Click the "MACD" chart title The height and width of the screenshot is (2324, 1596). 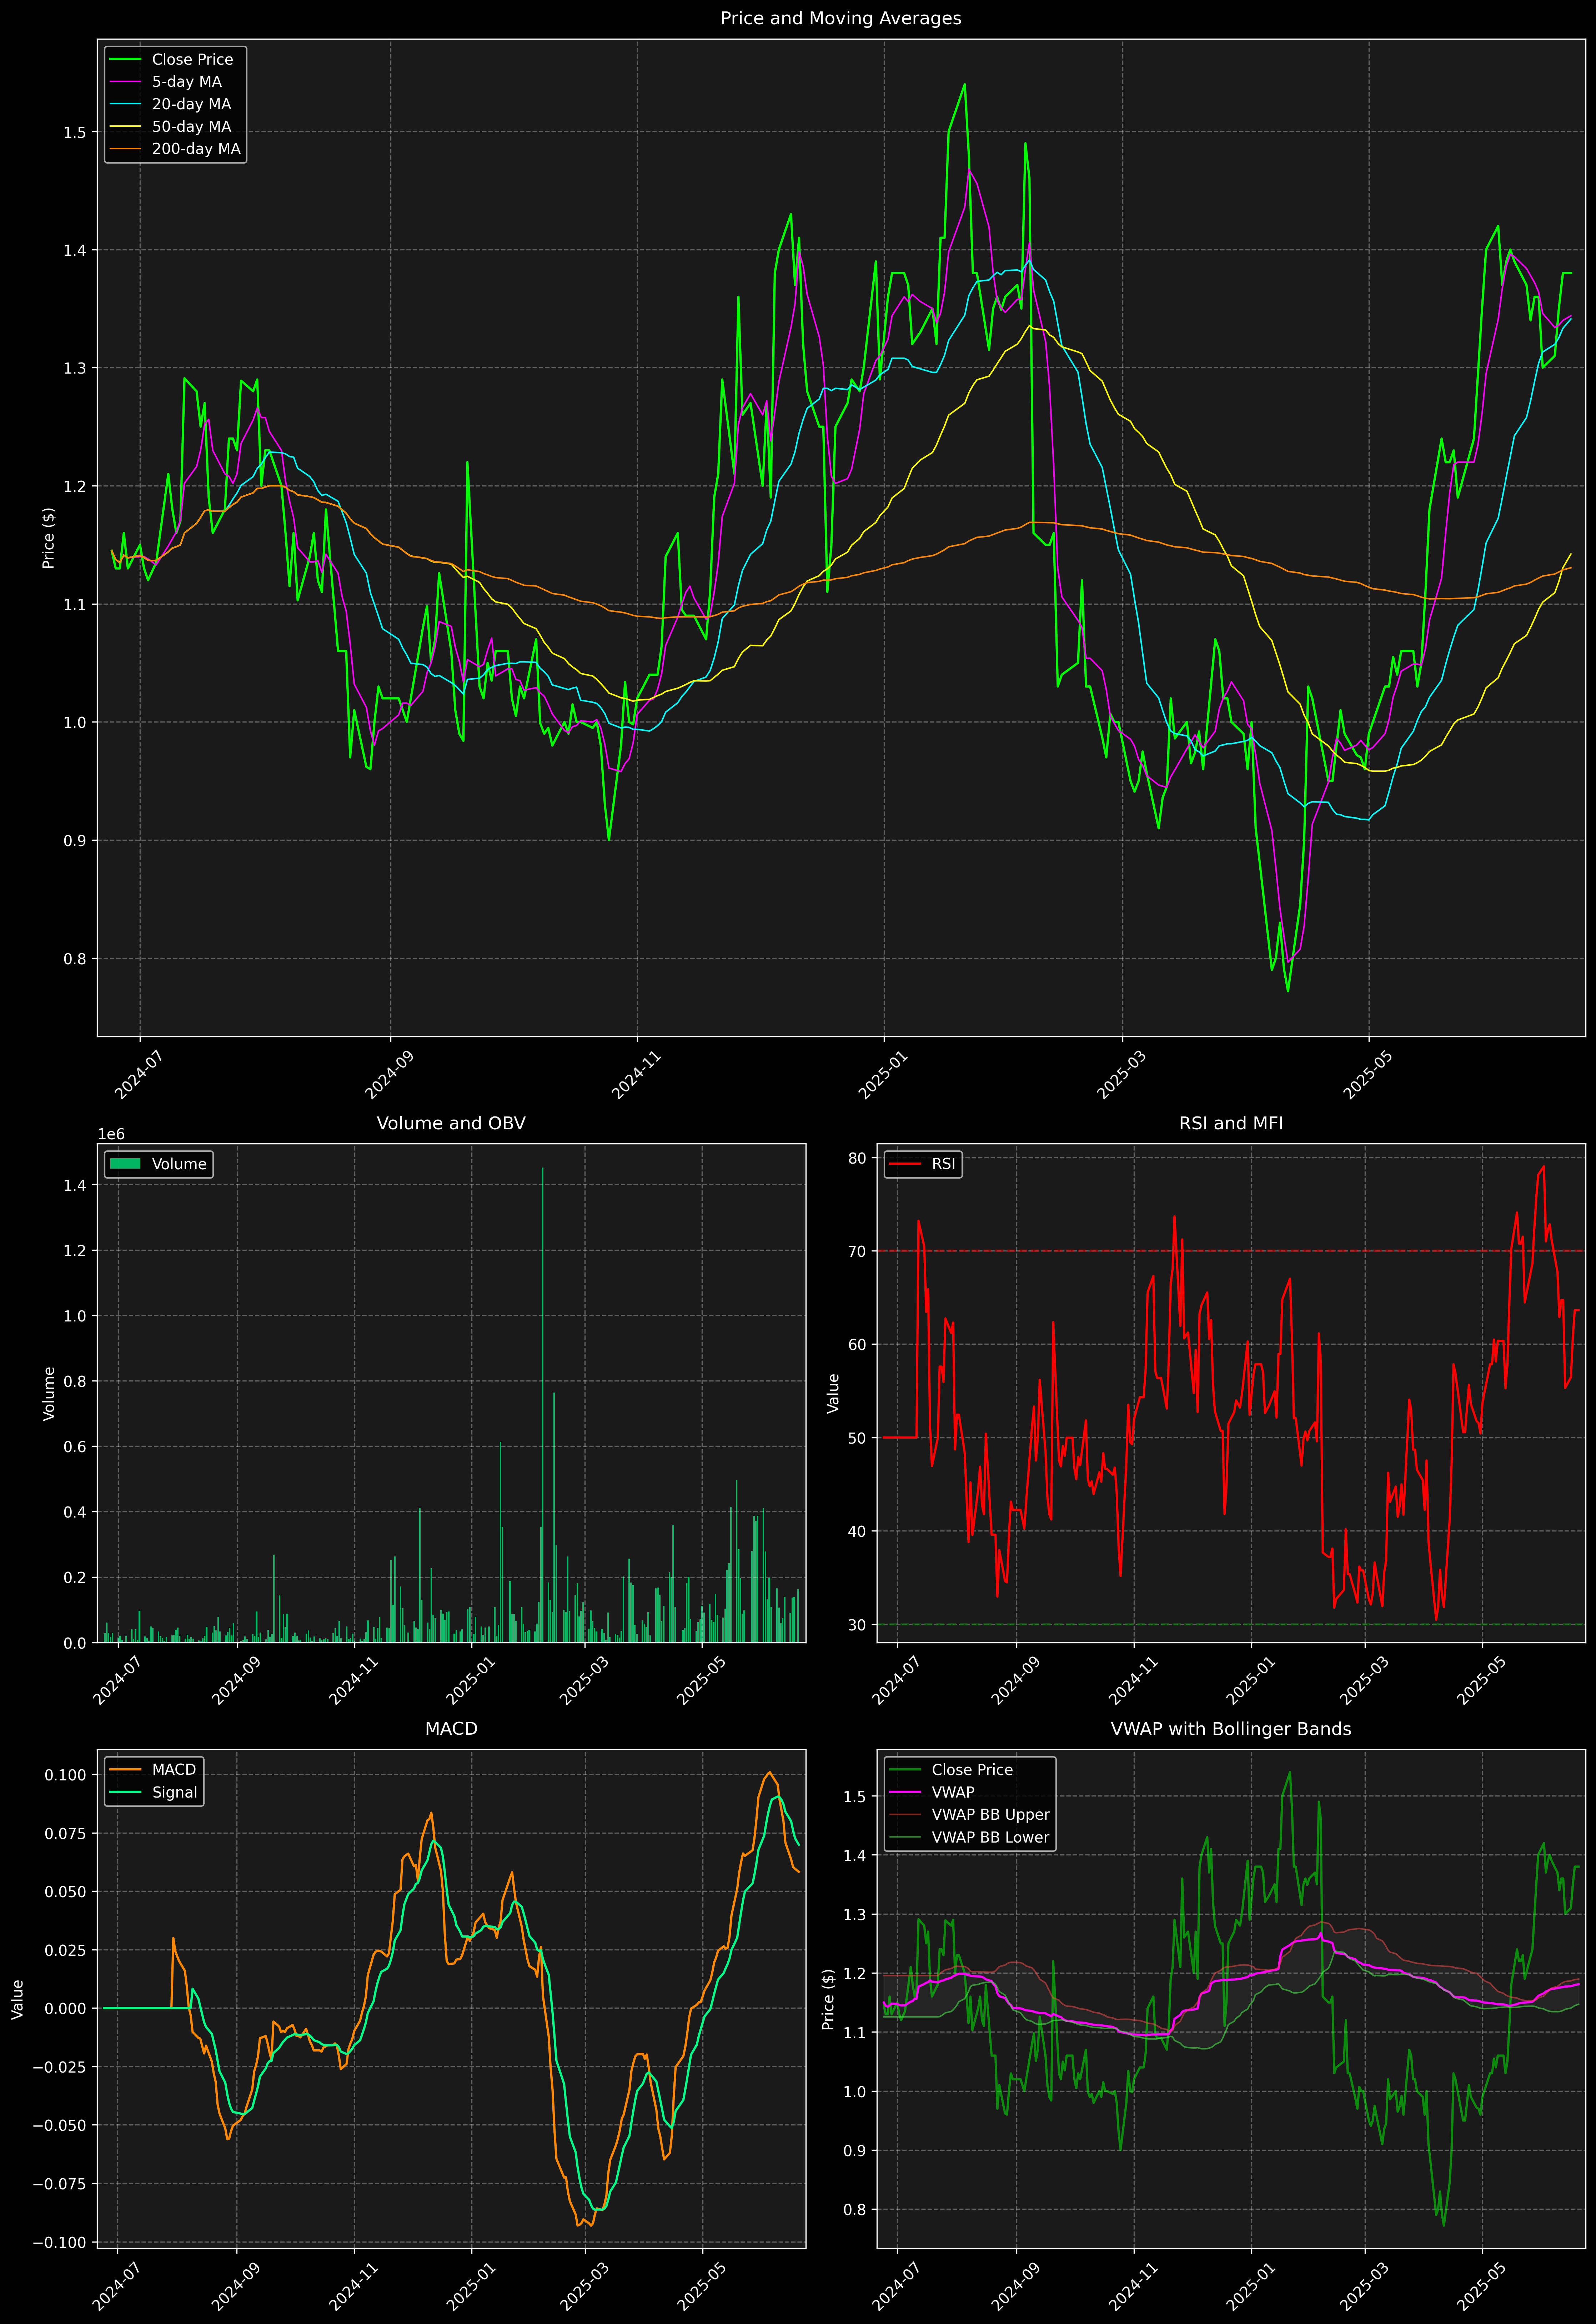(x=451, y=1729)
